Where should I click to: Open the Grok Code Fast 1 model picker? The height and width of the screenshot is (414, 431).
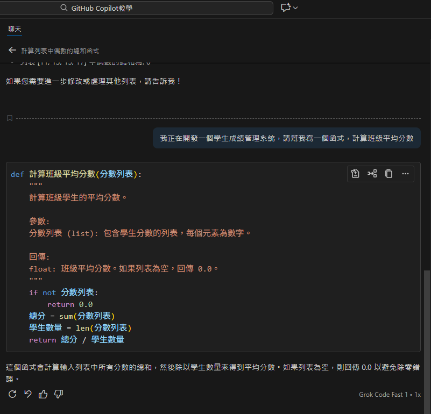point(384,394)
